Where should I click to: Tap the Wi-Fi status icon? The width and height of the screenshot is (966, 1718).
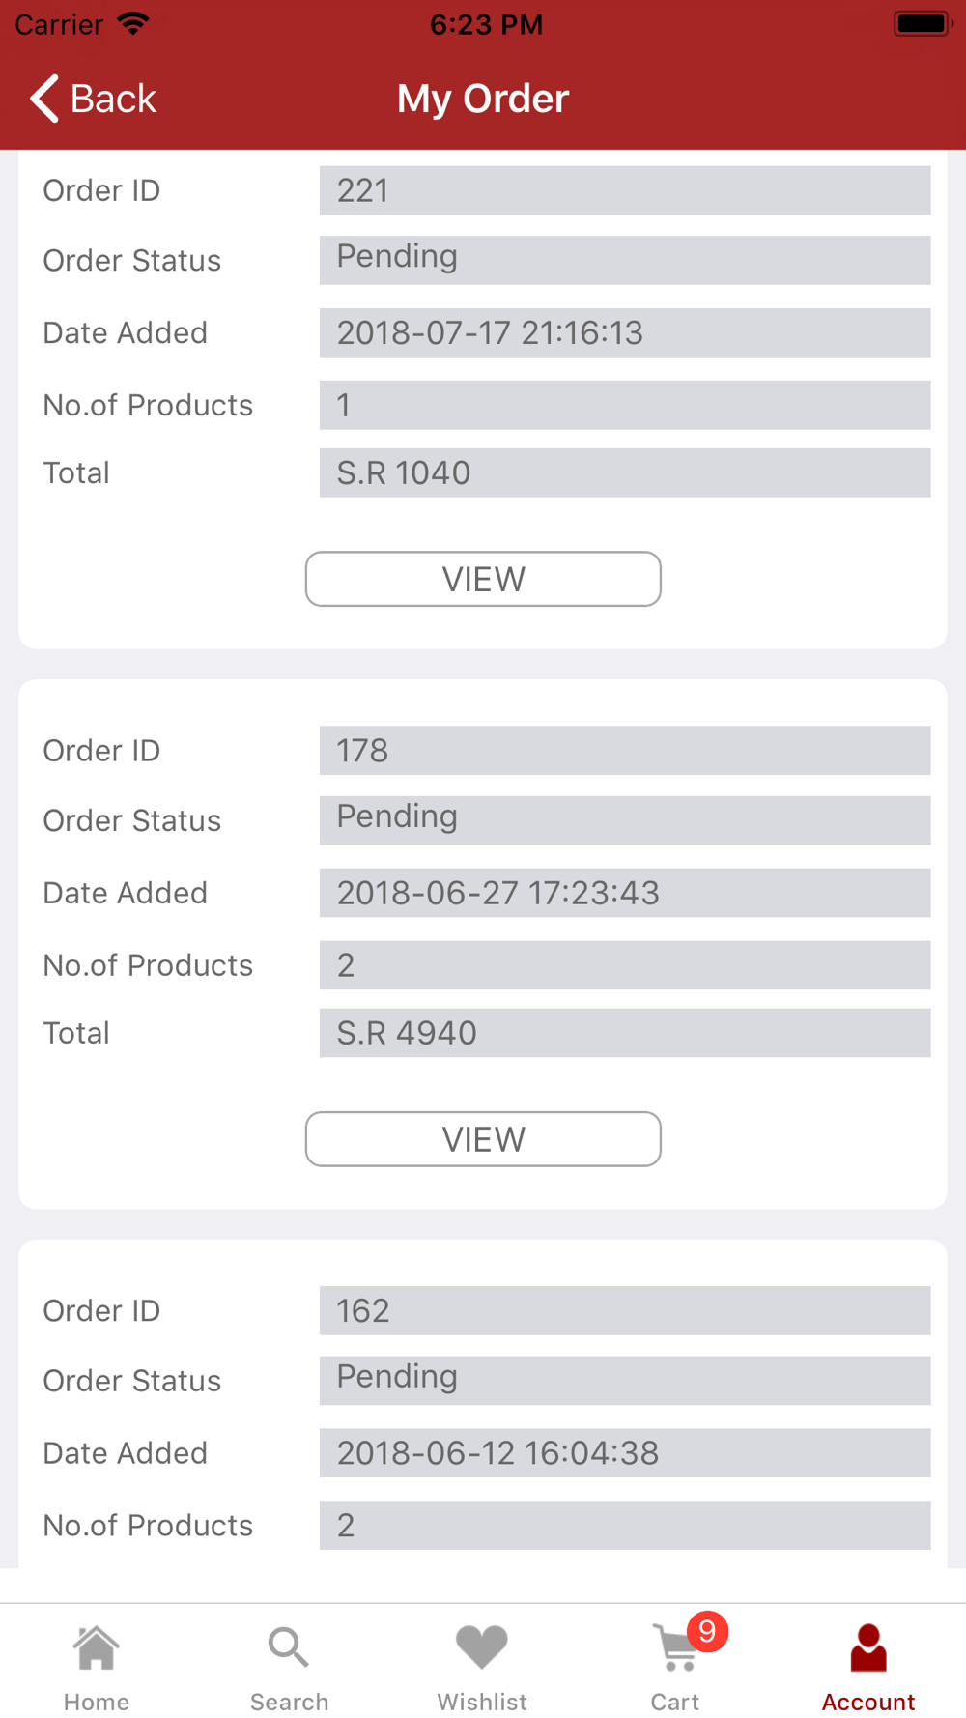132,24
